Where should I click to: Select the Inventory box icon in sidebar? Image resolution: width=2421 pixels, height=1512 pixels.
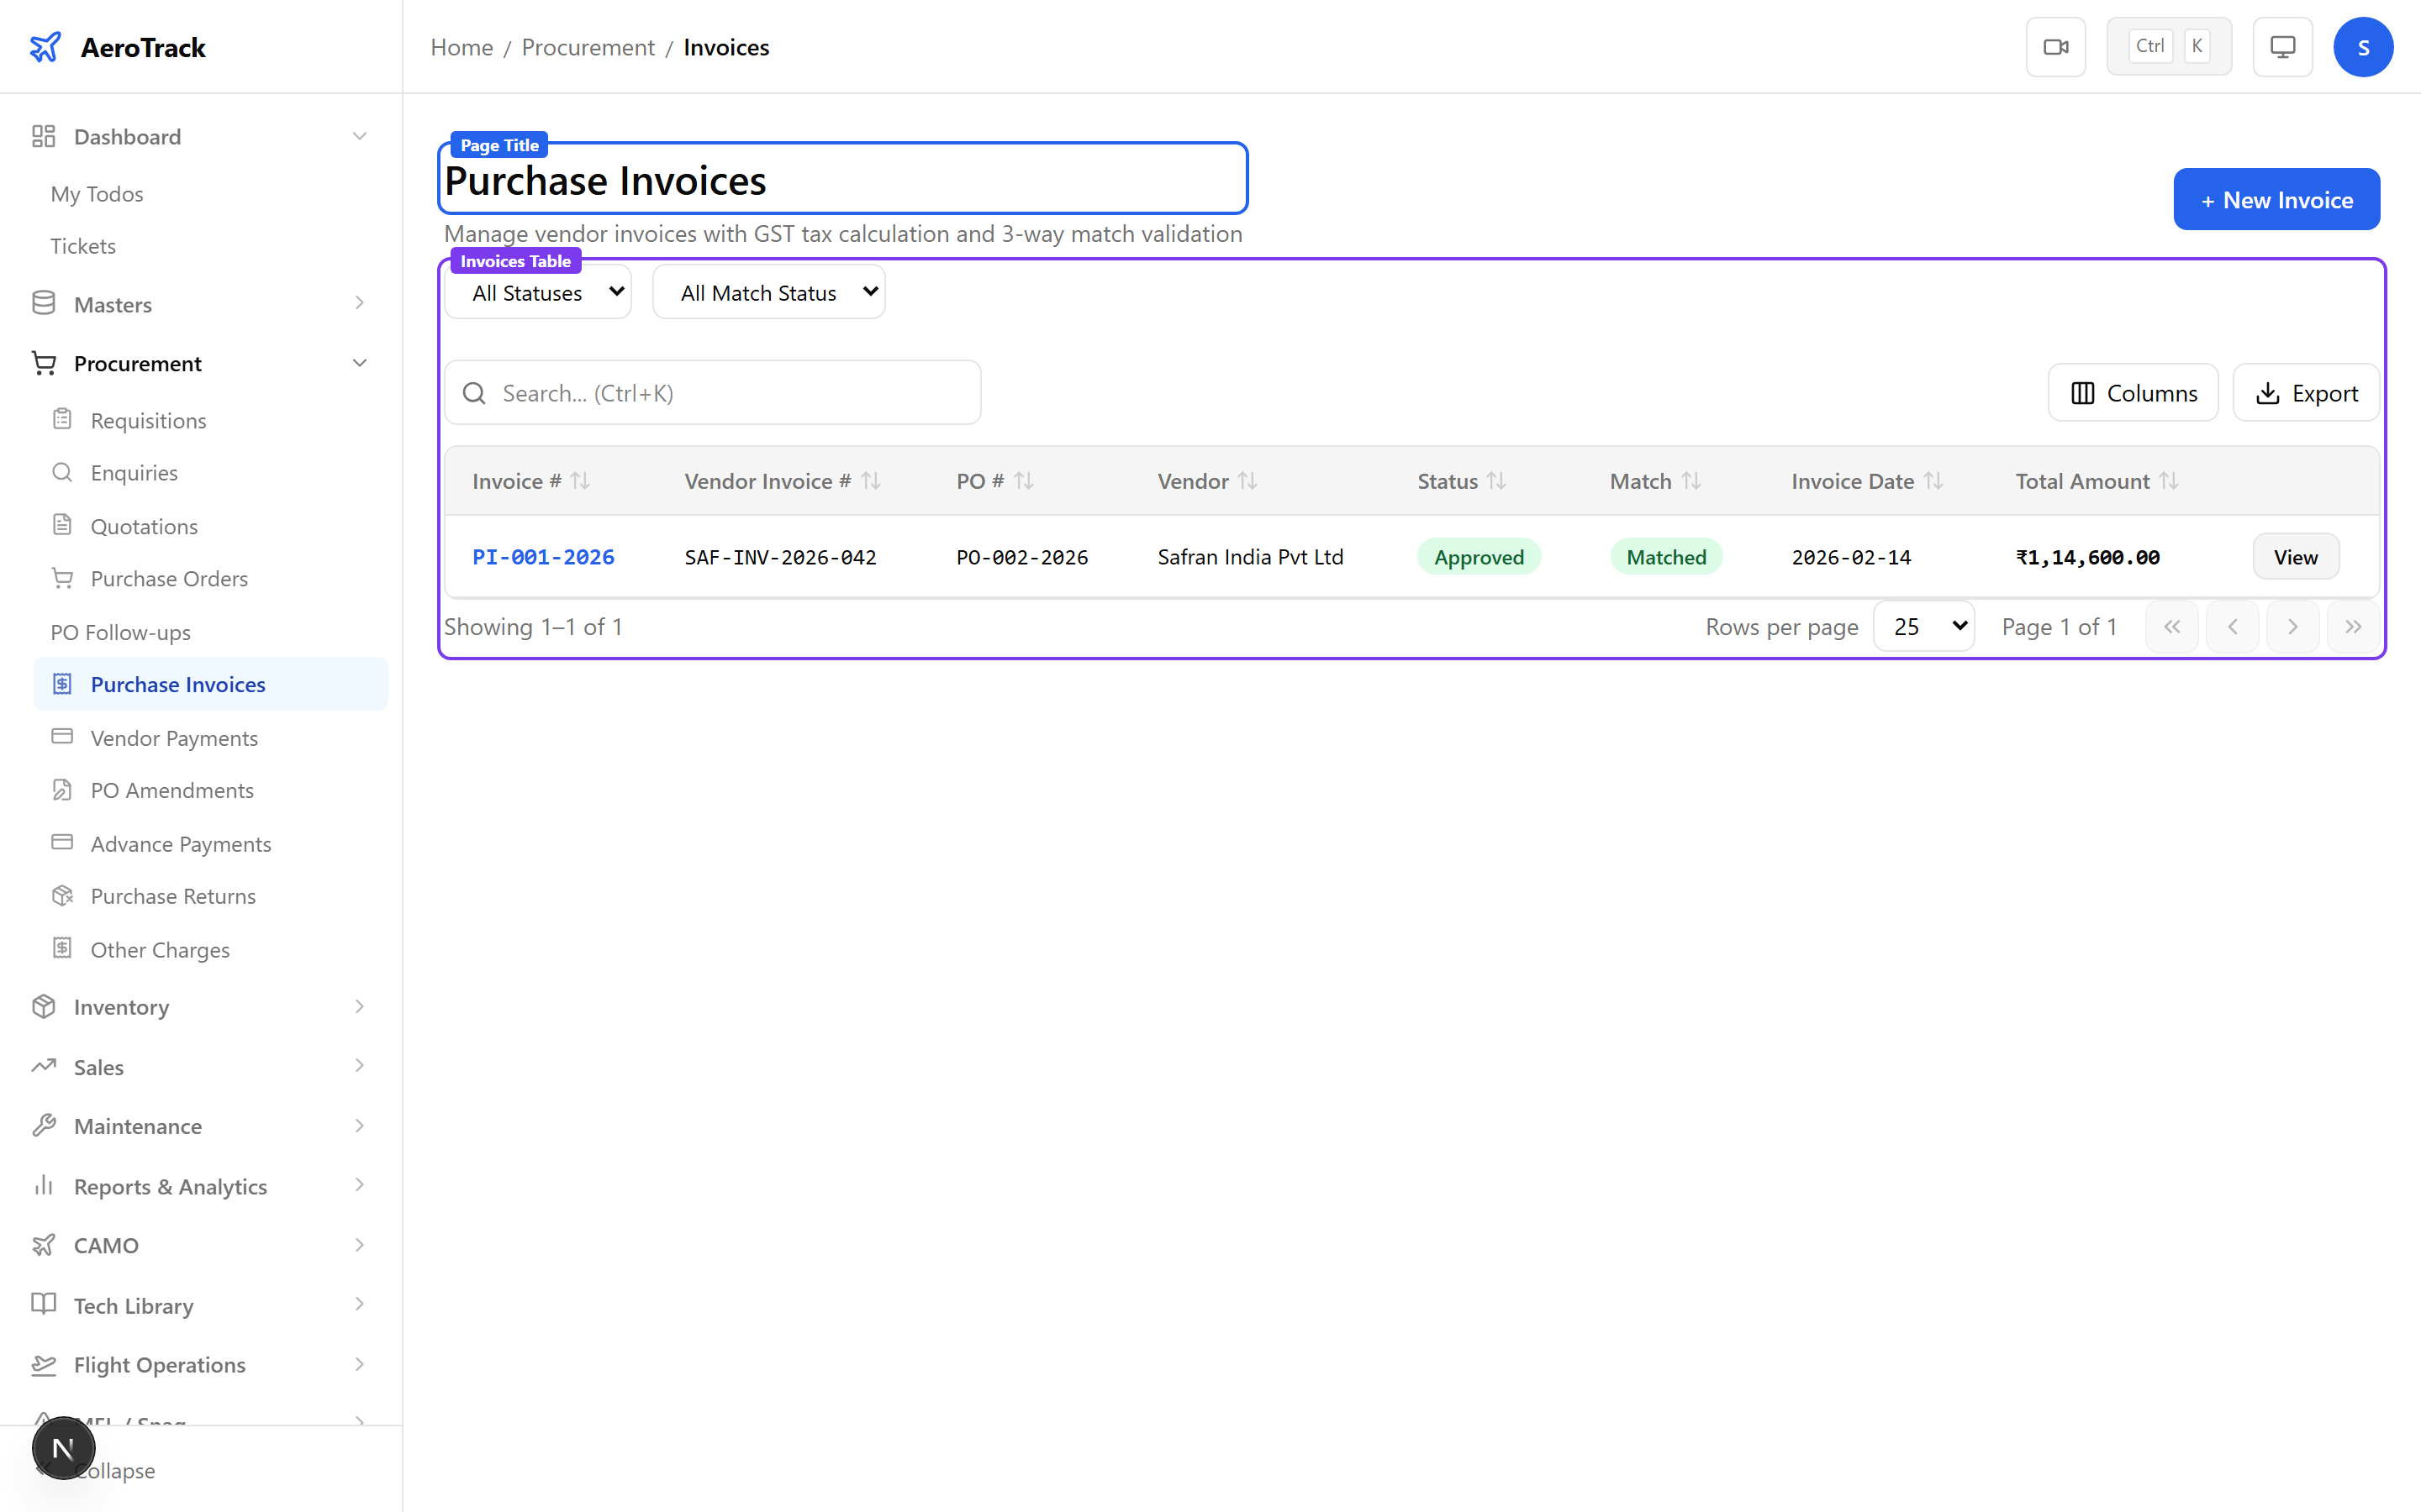pyautogui.click(x=44, y=1006)
